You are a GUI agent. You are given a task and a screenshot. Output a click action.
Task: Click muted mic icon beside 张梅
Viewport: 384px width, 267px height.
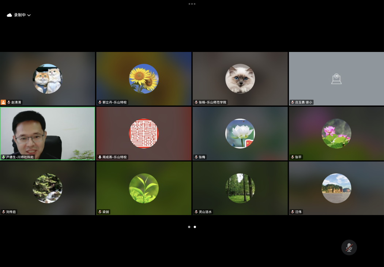196,157
